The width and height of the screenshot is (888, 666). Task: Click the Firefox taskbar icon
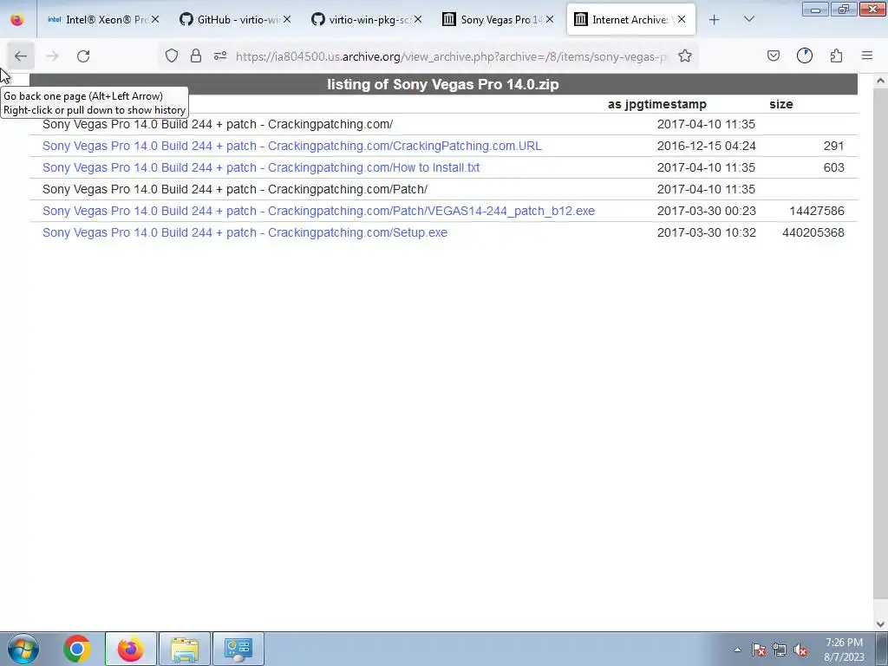pyautogui.click(x=130, y=649)
